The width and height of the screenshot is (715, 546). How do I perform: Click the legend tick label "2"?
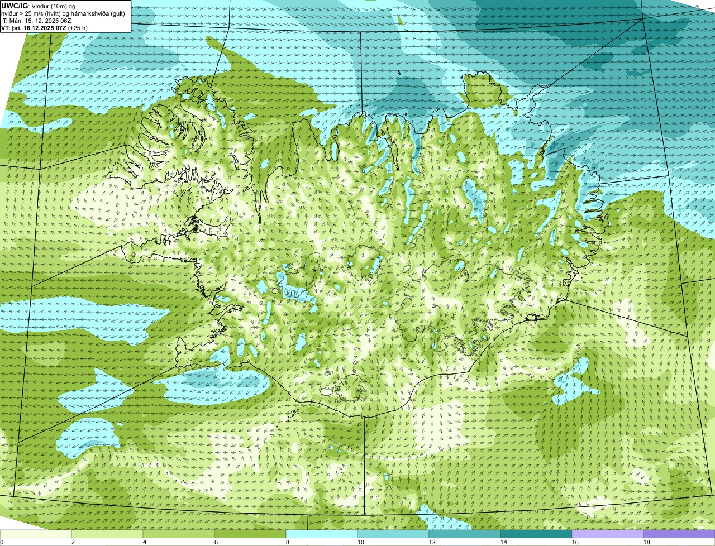click(x=73, y=542)
